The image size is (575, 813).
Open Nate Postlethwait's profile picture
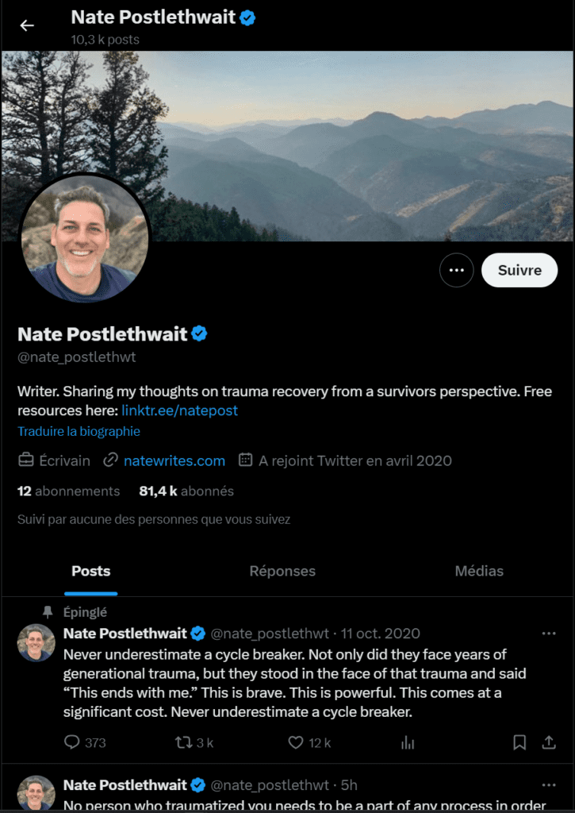point(85,239)
